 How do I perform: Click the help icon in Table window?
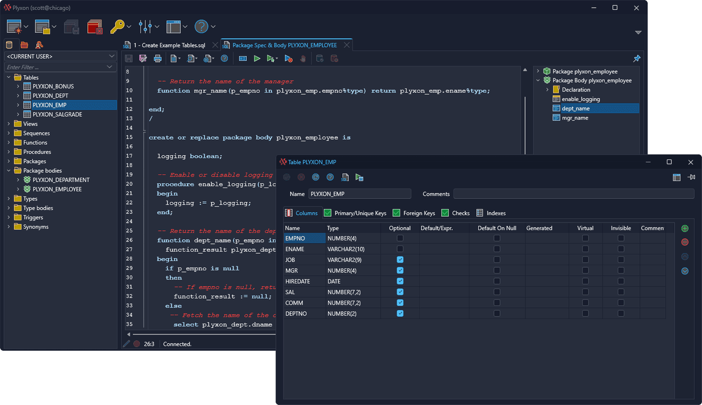[330, 177]
